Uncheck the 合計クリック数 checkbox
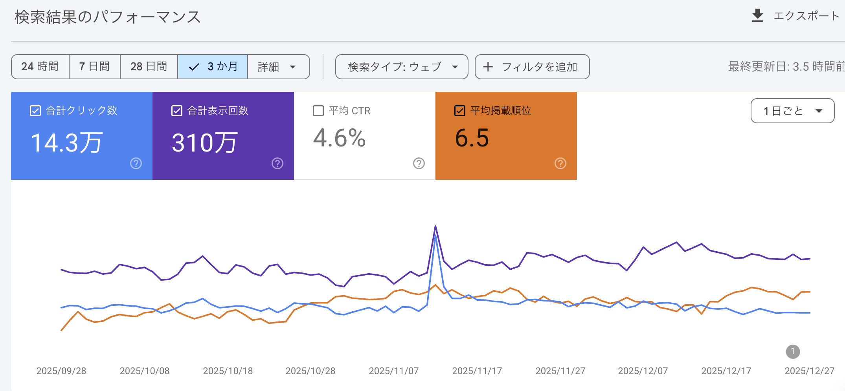Image resolution: width=845 pixels, height=391 pixels. pos(35,111)
